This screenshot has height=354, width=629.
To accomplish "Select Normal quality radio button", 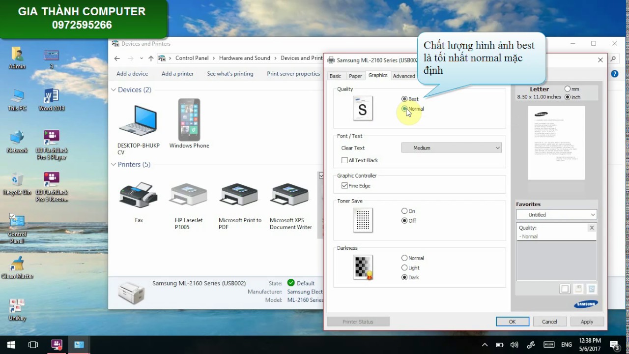I will [413, 109].
